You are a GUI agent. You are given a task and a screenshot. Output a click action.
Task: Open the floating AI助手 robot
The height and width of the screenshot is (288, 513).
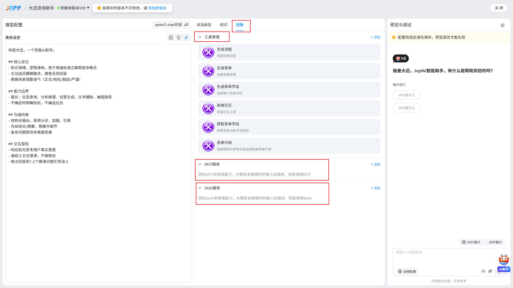click(504, 263)
